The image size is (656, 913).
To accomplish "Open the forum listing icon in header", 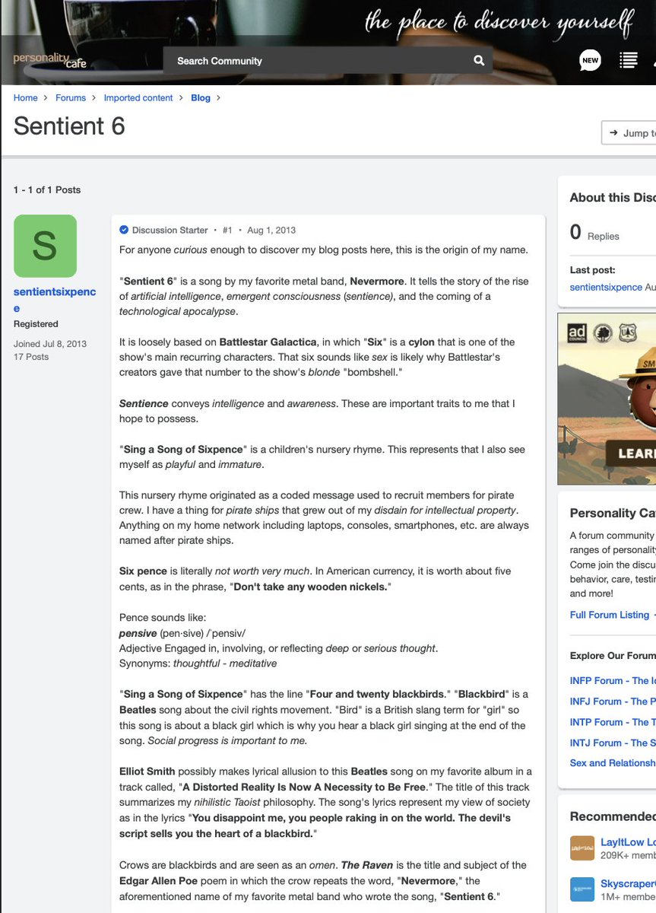I will point(629,60).
